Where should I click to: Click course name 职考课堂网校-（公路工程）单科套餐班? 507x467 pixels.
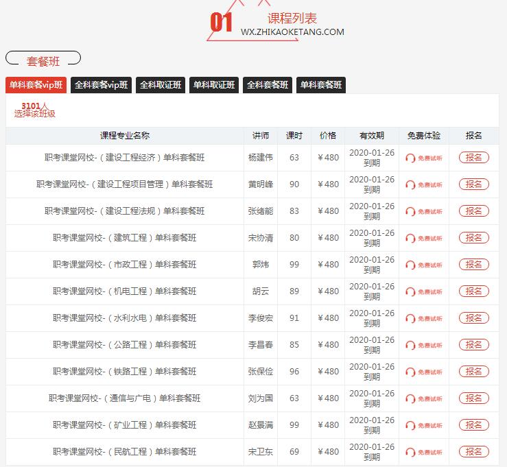[x=124, y=345]
